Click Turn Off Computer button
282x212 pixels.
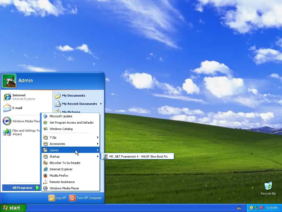click(x=85, y=198)
